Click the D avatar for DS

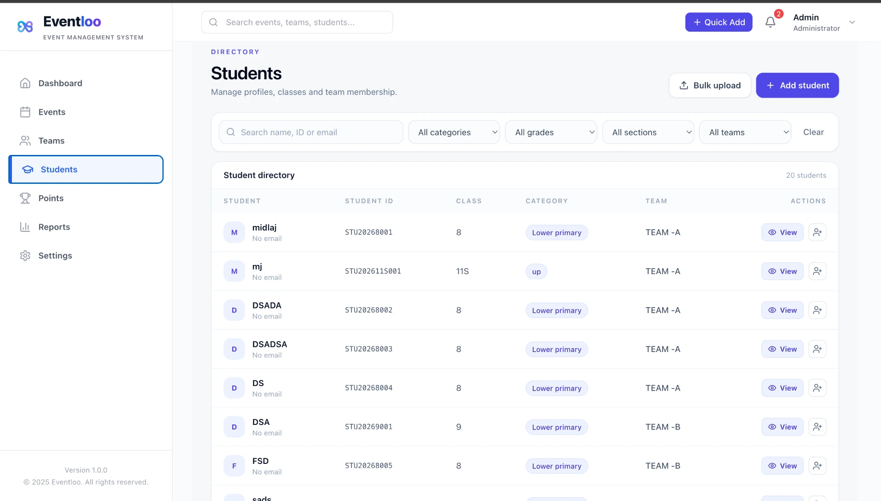tap(234, 388)
